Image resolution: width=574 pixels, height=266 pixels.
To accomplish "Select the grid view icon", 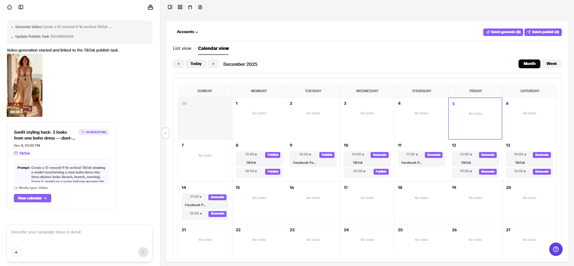I will pos(180,7).
